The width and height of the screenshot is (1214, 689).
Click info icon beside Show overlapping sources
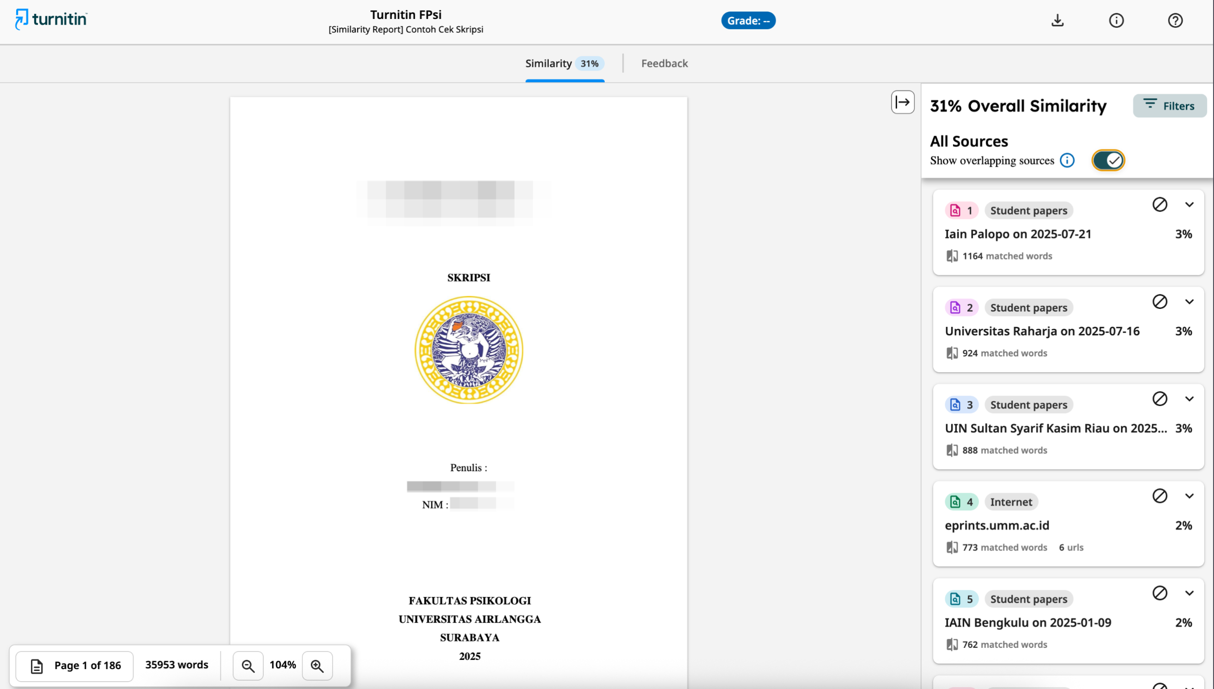pyautogui.click(x=1067, y=160)
